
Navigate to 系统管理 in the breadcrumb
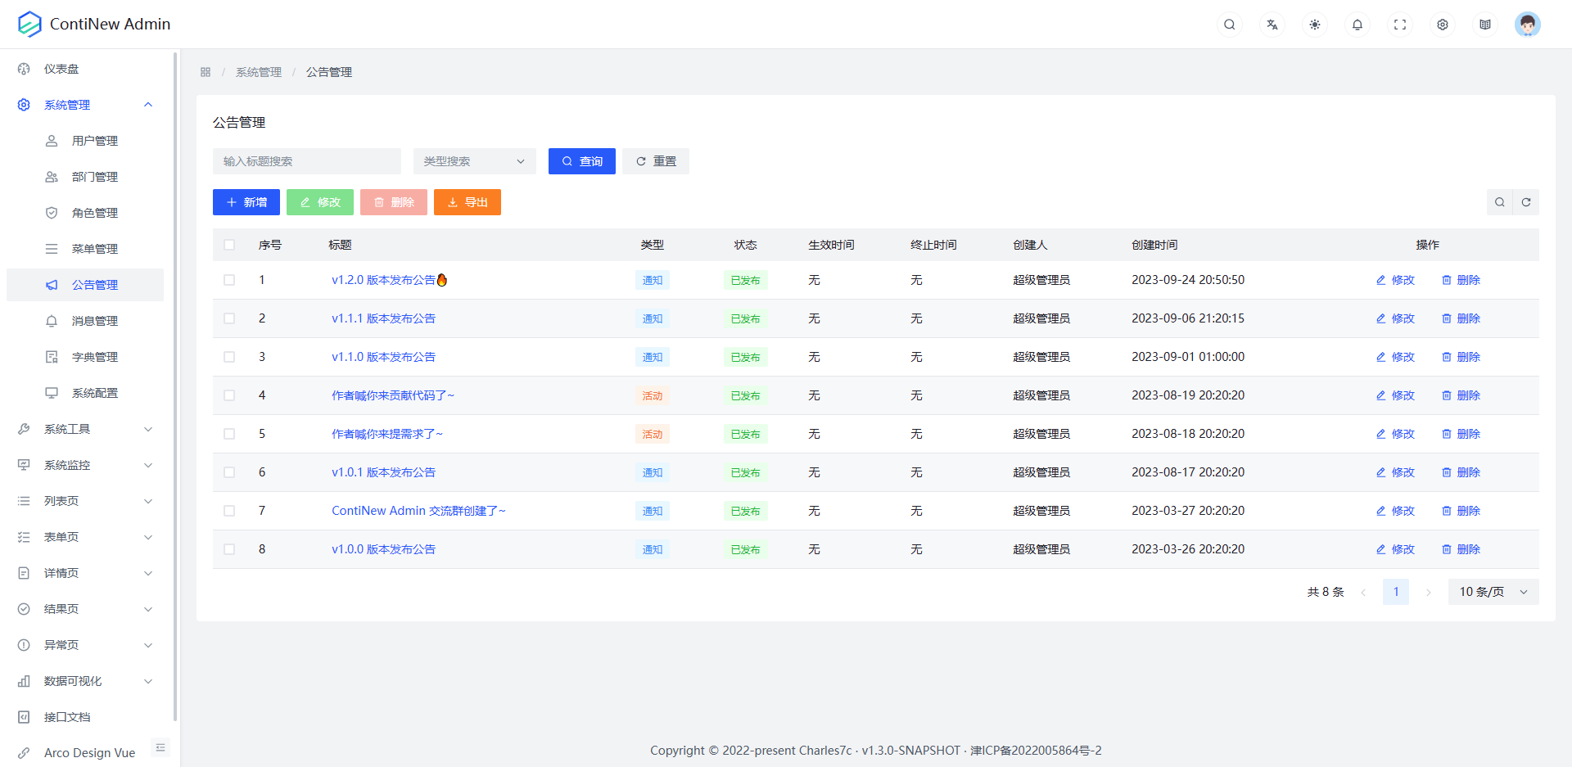tap(258, 72)
